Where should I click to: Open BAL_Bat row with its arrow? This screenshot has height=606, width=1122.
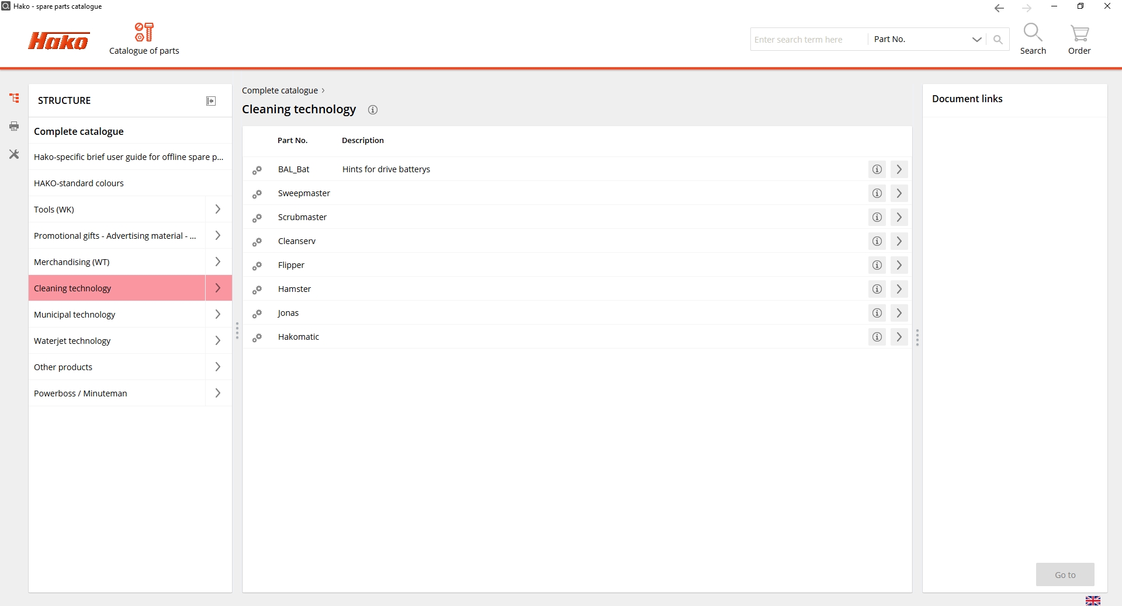tap(899, 169)
